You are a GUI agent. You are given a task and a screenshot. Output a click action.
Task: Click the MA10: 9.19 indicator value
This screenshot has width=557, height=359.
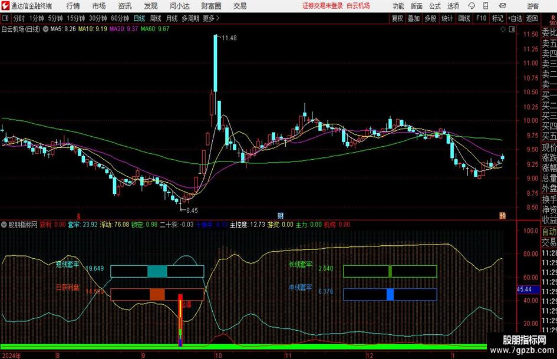tap(93, 29)
